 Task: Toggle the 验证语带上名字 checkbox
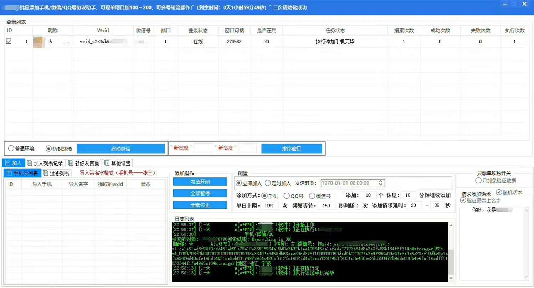pyautogui.click(x=463, y=200)
